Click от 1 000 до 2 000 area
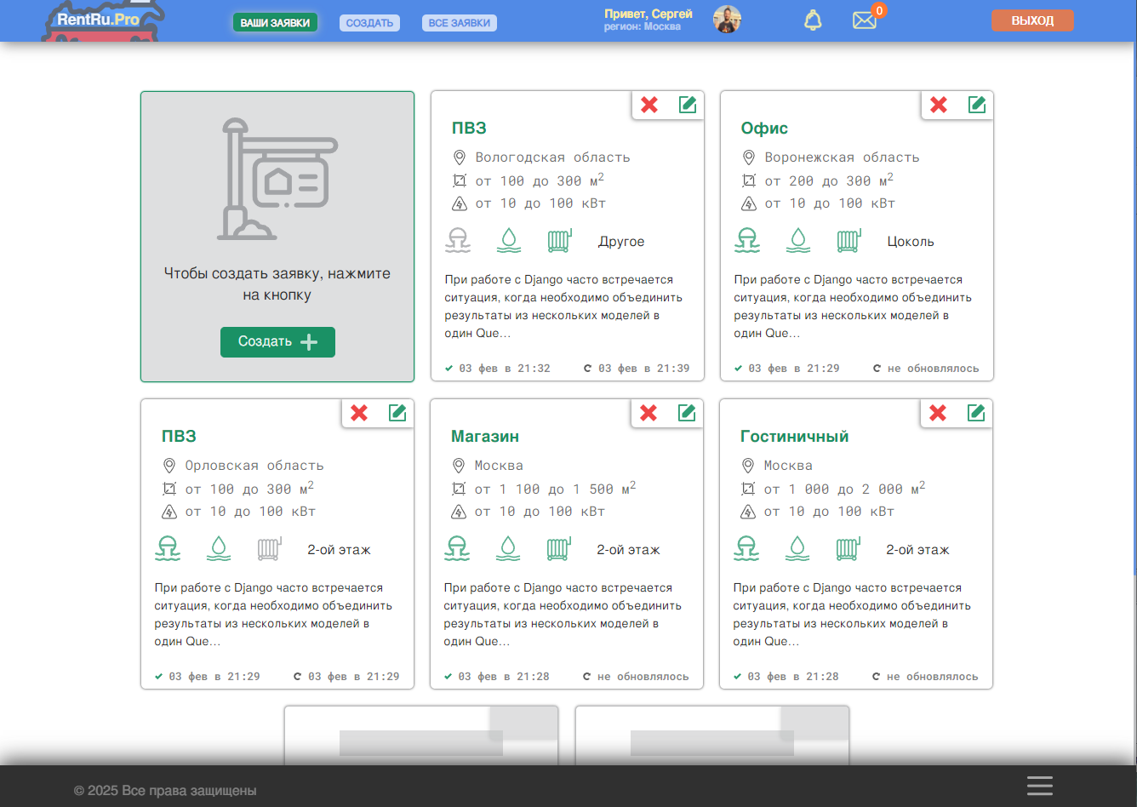Image resolution: width=1137 pixels, height=807 pixels. point(844,489)
